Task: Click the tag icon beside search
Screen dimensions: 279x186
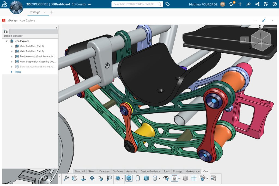Action: point(168,4)
